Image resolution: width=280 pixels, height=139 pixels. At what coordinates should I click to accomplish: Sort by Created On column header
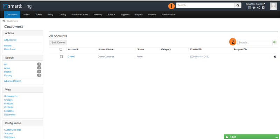[196, 49]
